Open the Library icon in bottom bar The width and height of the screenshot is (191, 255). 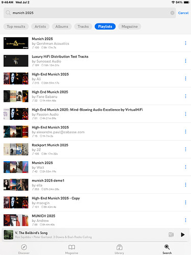[x=119, y=247]
